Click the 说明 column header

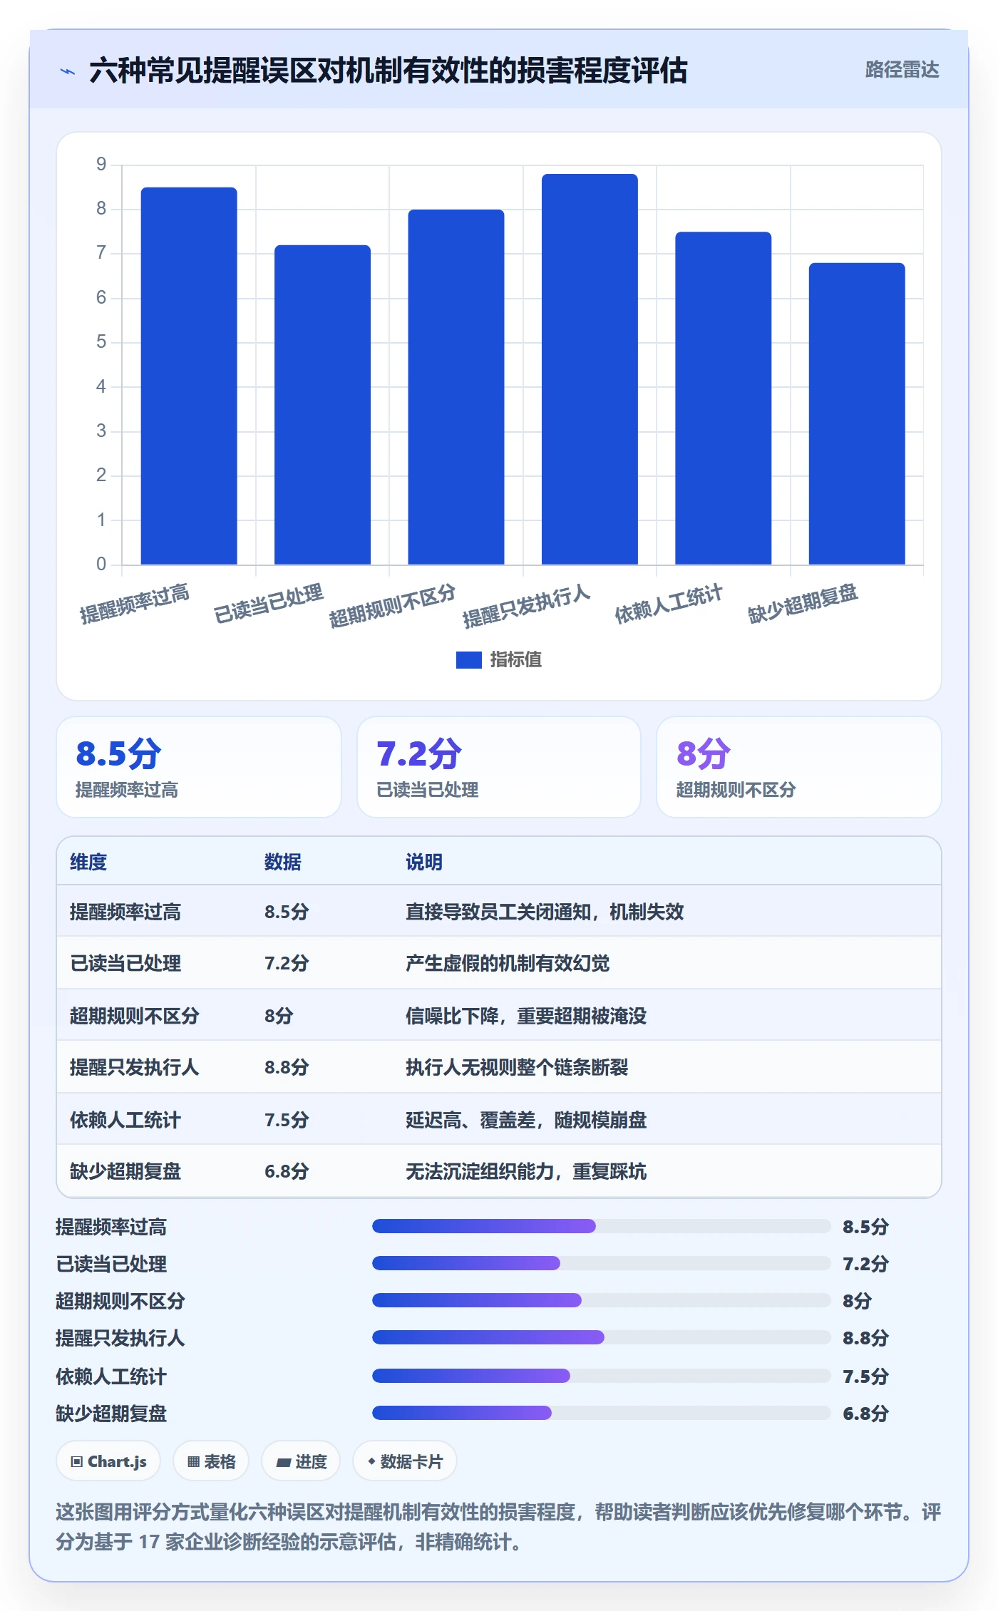click(424, 862)
